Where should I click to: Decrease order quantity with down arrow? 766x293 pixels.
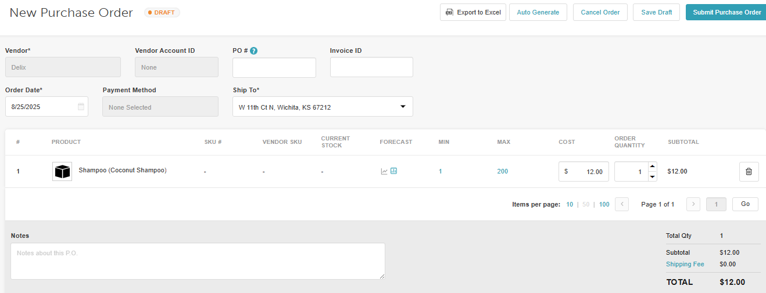(x=652, y=176)
